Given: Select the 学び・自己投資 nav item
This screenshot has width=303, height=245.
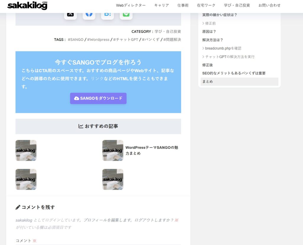Looking at the screenshot, I should (237, 5).
